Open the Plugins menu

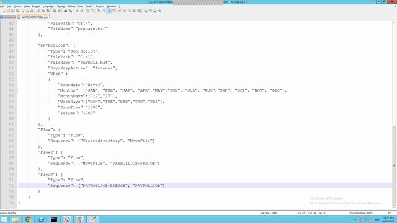99,6
